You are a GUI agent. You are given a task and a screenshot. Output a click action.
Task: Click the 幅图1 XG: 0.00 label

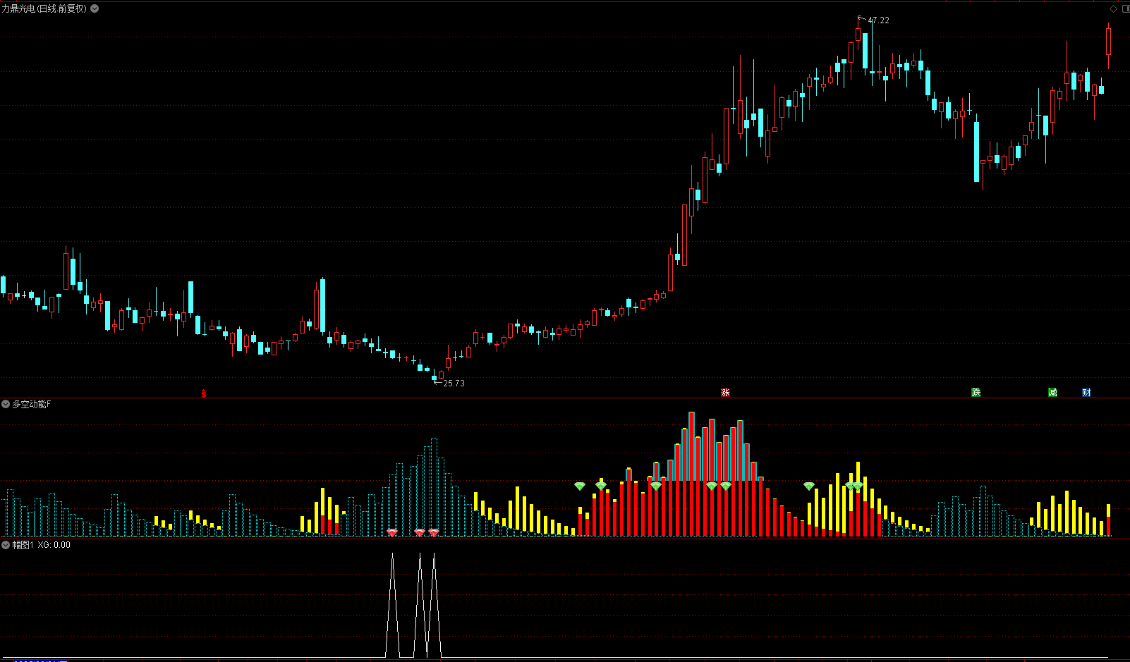(41, 545)
